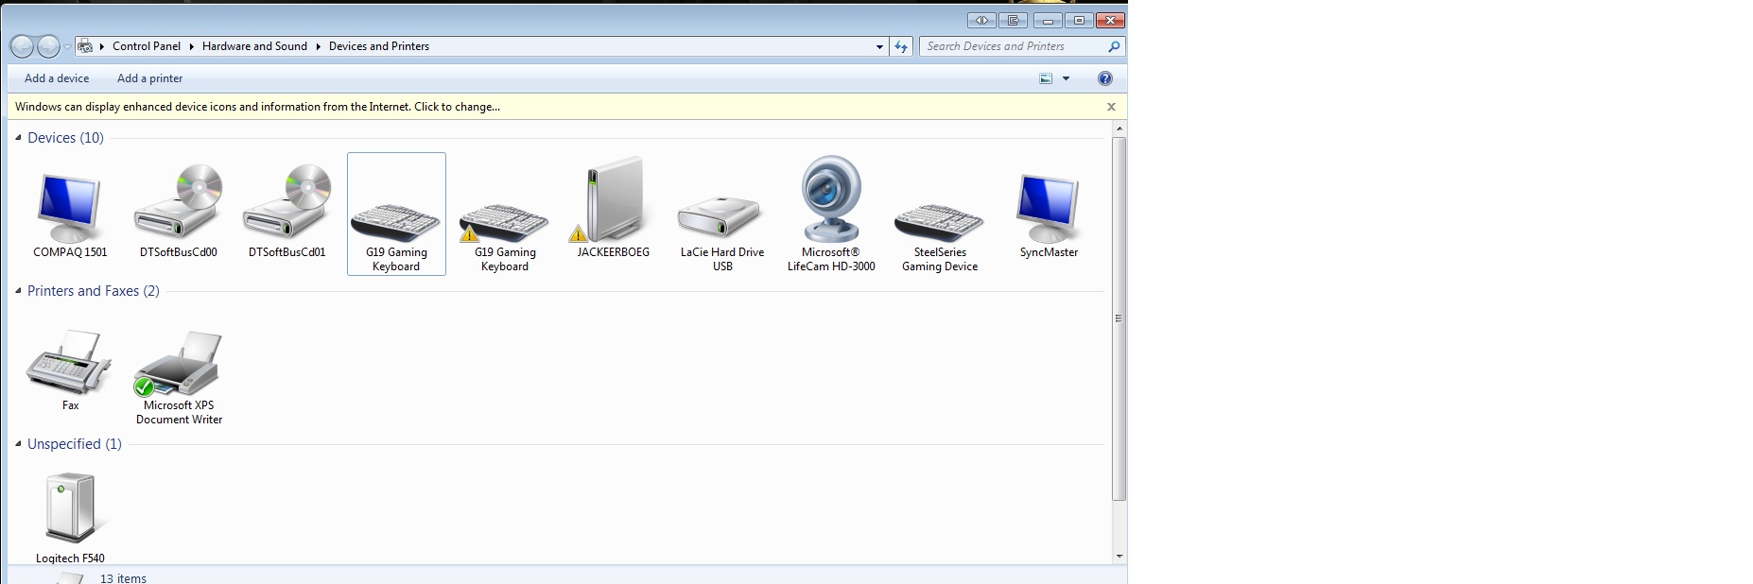Viewport: 1753px width, 584px height.
Task: Select the Microsoft XPS Document Writer printer
Action: [179, 363]
